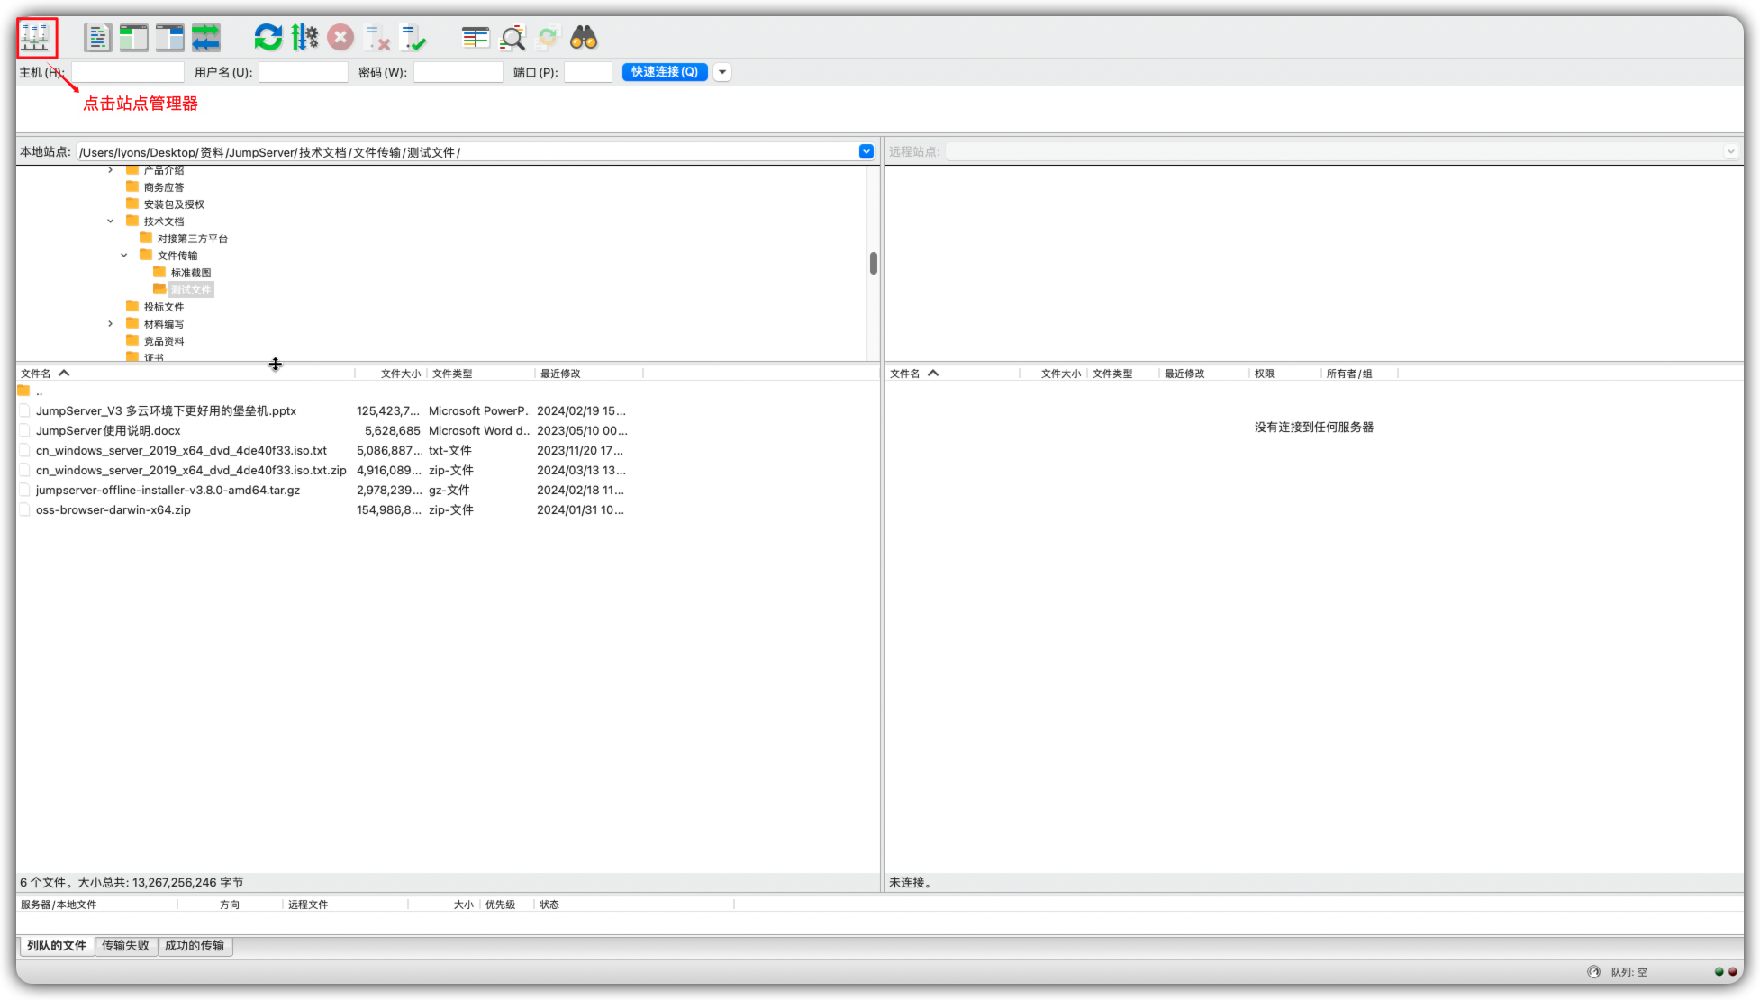This screenshot has width=1760, height=1000.
Task: Select the 竞品资料 folder
Action: click(163, 341)
